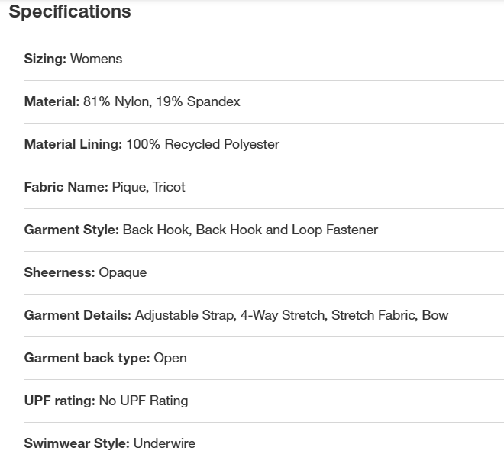Select the Womens sizing value

tap(96, 59)
